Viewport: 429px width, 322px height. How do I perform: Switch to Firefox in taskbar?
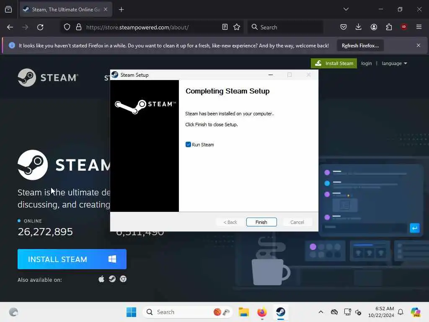coord(262,312)
